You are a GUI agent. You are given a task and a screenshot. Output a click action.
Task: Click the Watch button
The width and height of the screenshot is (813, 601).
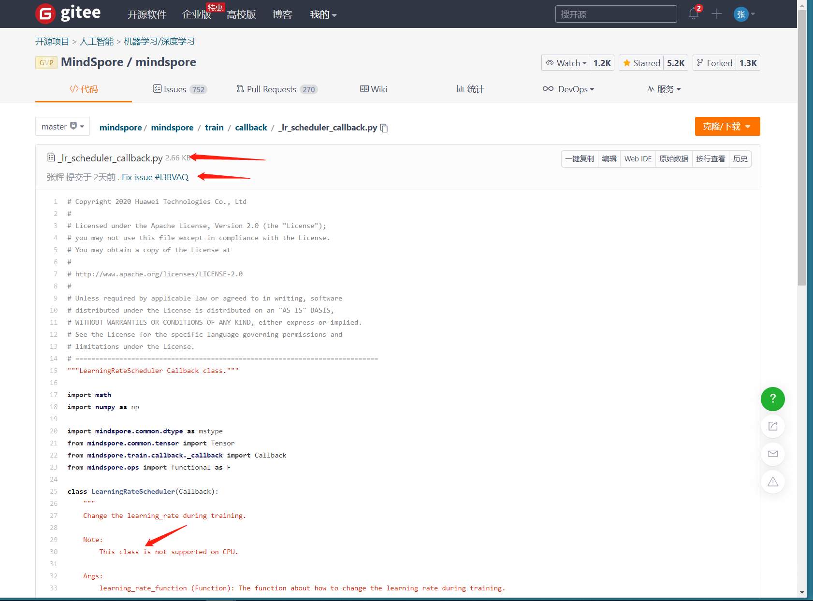click(566, 63)
